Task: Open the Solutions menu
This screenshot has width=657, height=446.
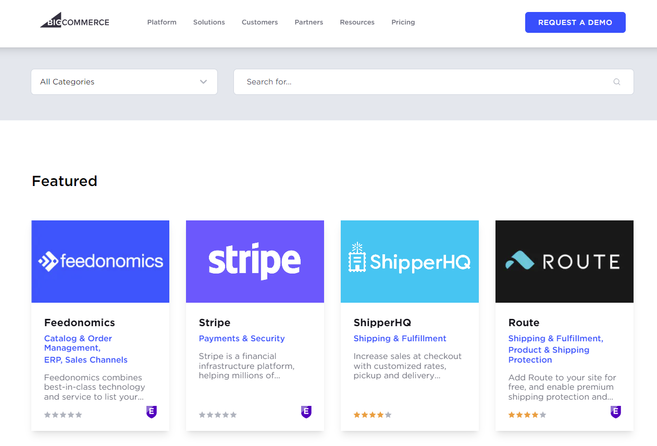Action: point(209,22)
